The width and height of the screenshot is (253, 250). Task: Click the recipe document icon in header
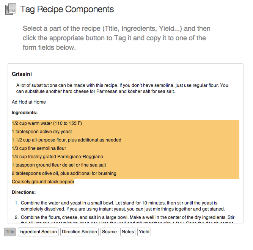pyautogui.click(x=11, y=9)
